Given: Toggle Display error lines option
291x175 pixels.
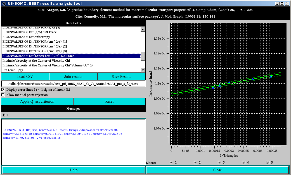Looking at the screenshot, I should coord(3,90).
